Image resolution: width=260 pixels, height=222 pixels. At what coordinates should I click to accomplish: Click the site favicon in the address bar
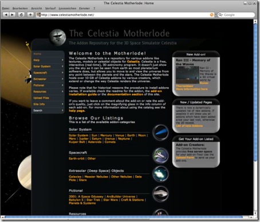coord(38,15)
